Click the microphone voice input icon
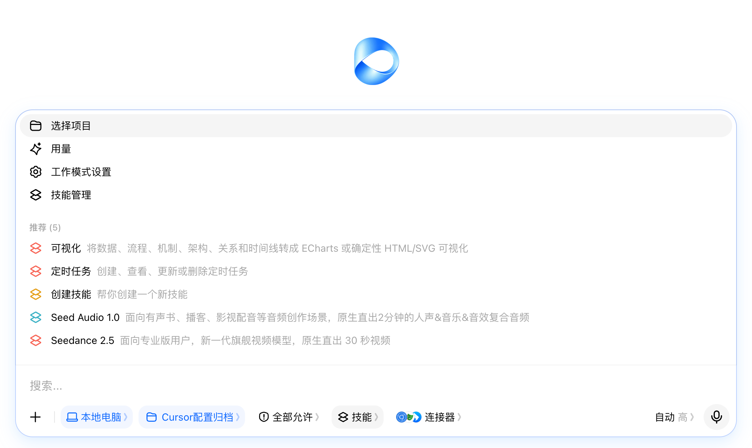This screenshot has height=448, width=752. pyautogui.click(x=716, y=417)
